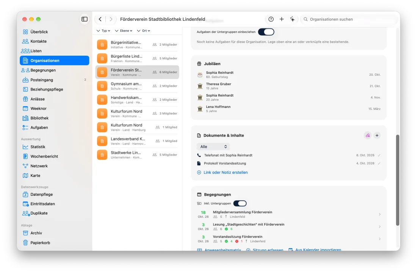This screenshot has height=273, width=417.
Task: Click the purple link icon in Dokumente & Inhalte
Action: (x=368, y=136)
